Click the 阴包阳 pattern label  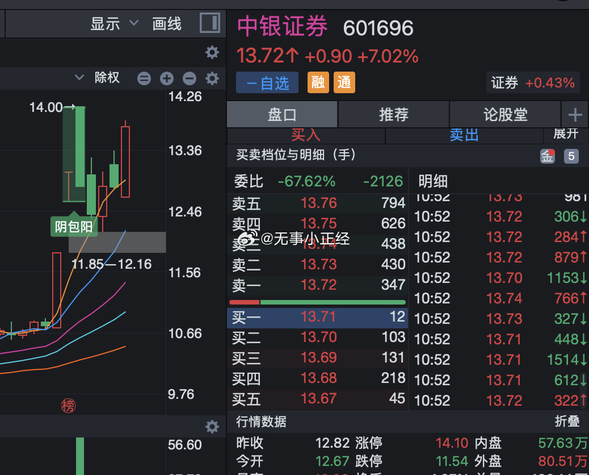74,227
